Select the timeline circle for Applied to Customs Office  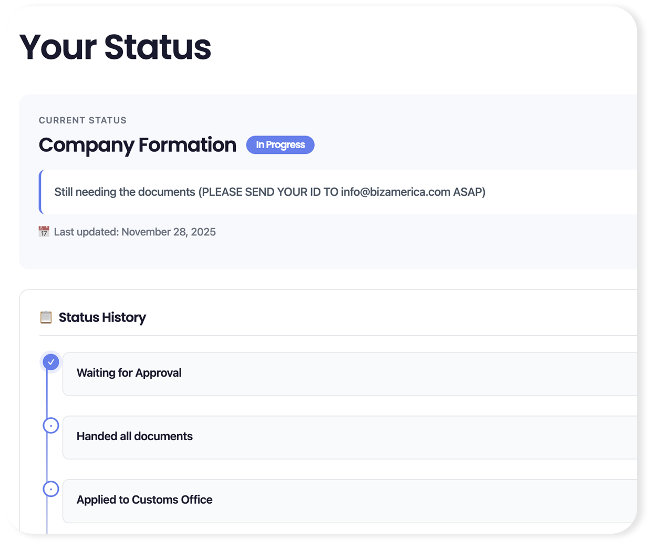51,489
